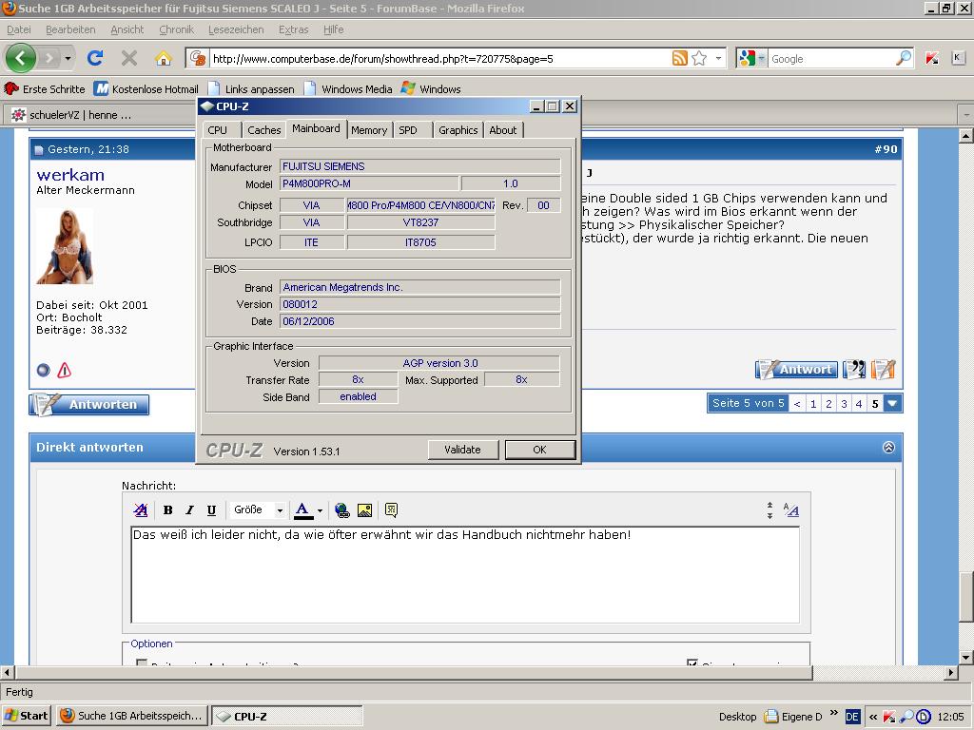Switch to the Graphics tab in CPU-Z
The width and height of the screenshot is (974, 730).
click(x=458, y=129)
